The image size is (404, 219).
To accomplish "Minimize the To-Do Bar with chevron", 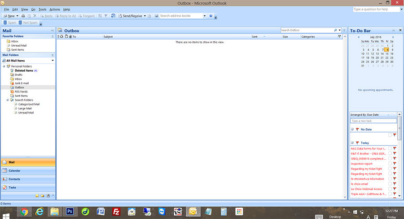I will [393, 31].
